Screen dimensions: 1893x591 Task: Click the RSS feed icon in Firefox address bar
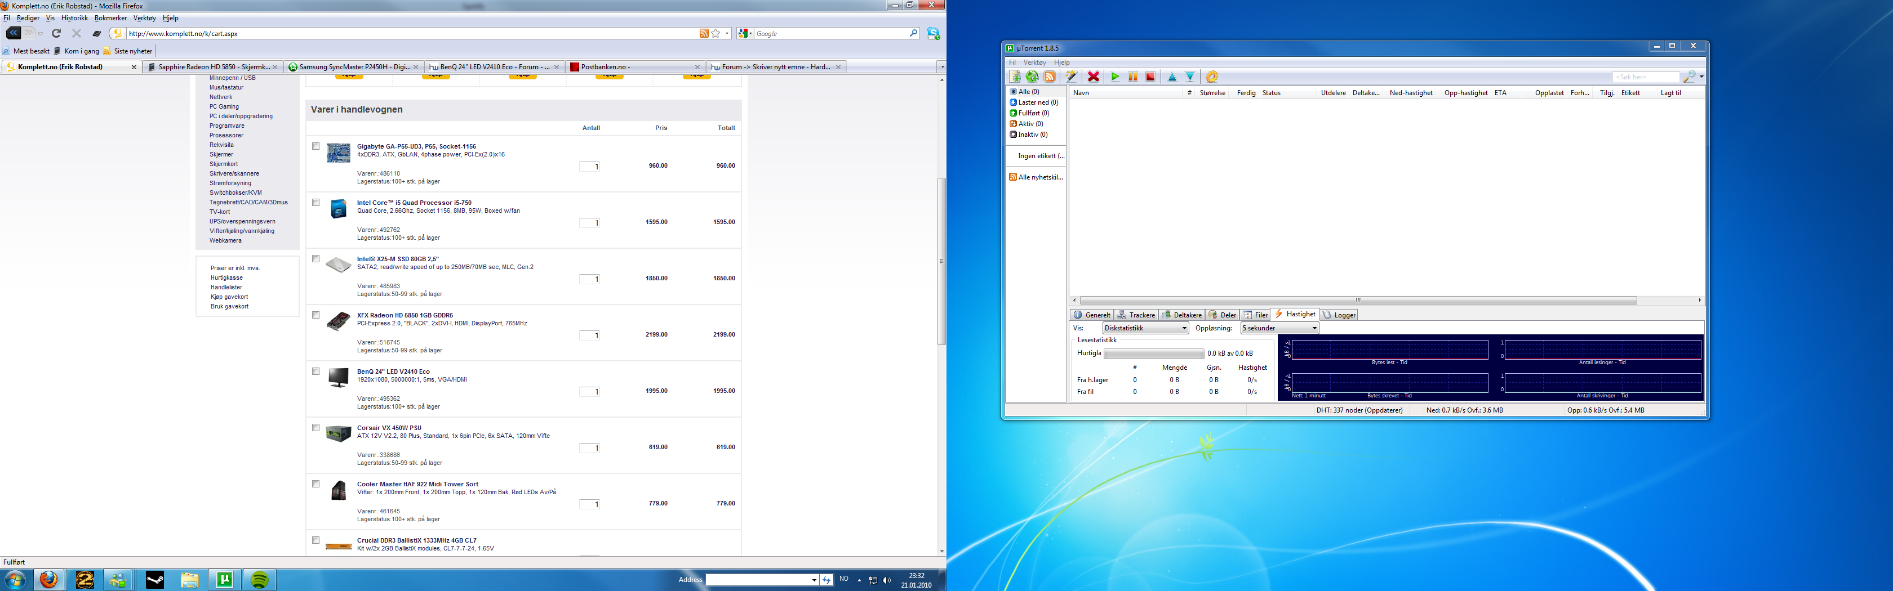coord(704,33)
